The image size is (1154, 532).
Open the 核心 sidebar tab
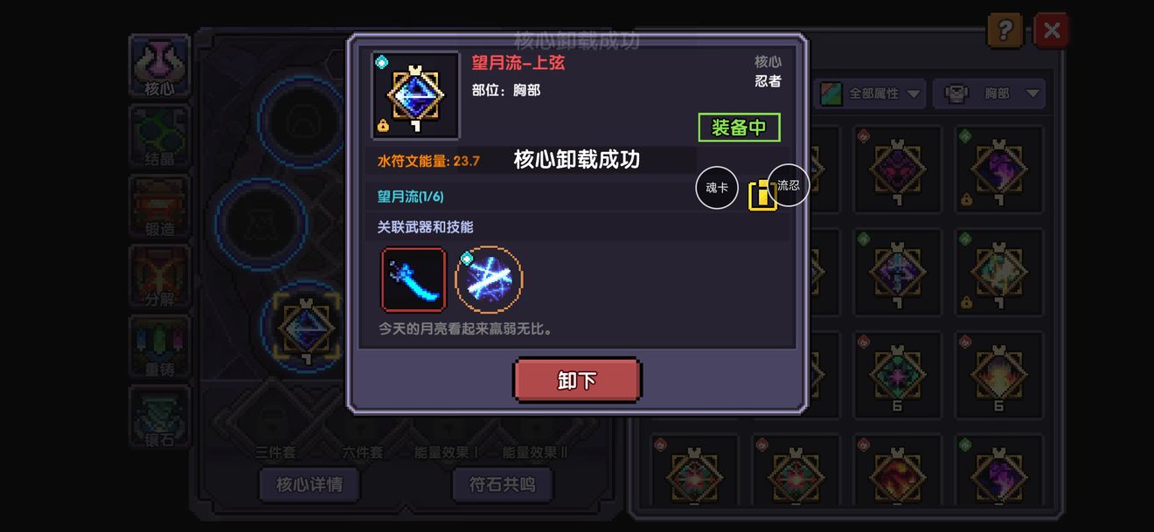click(x=159, y=66)
